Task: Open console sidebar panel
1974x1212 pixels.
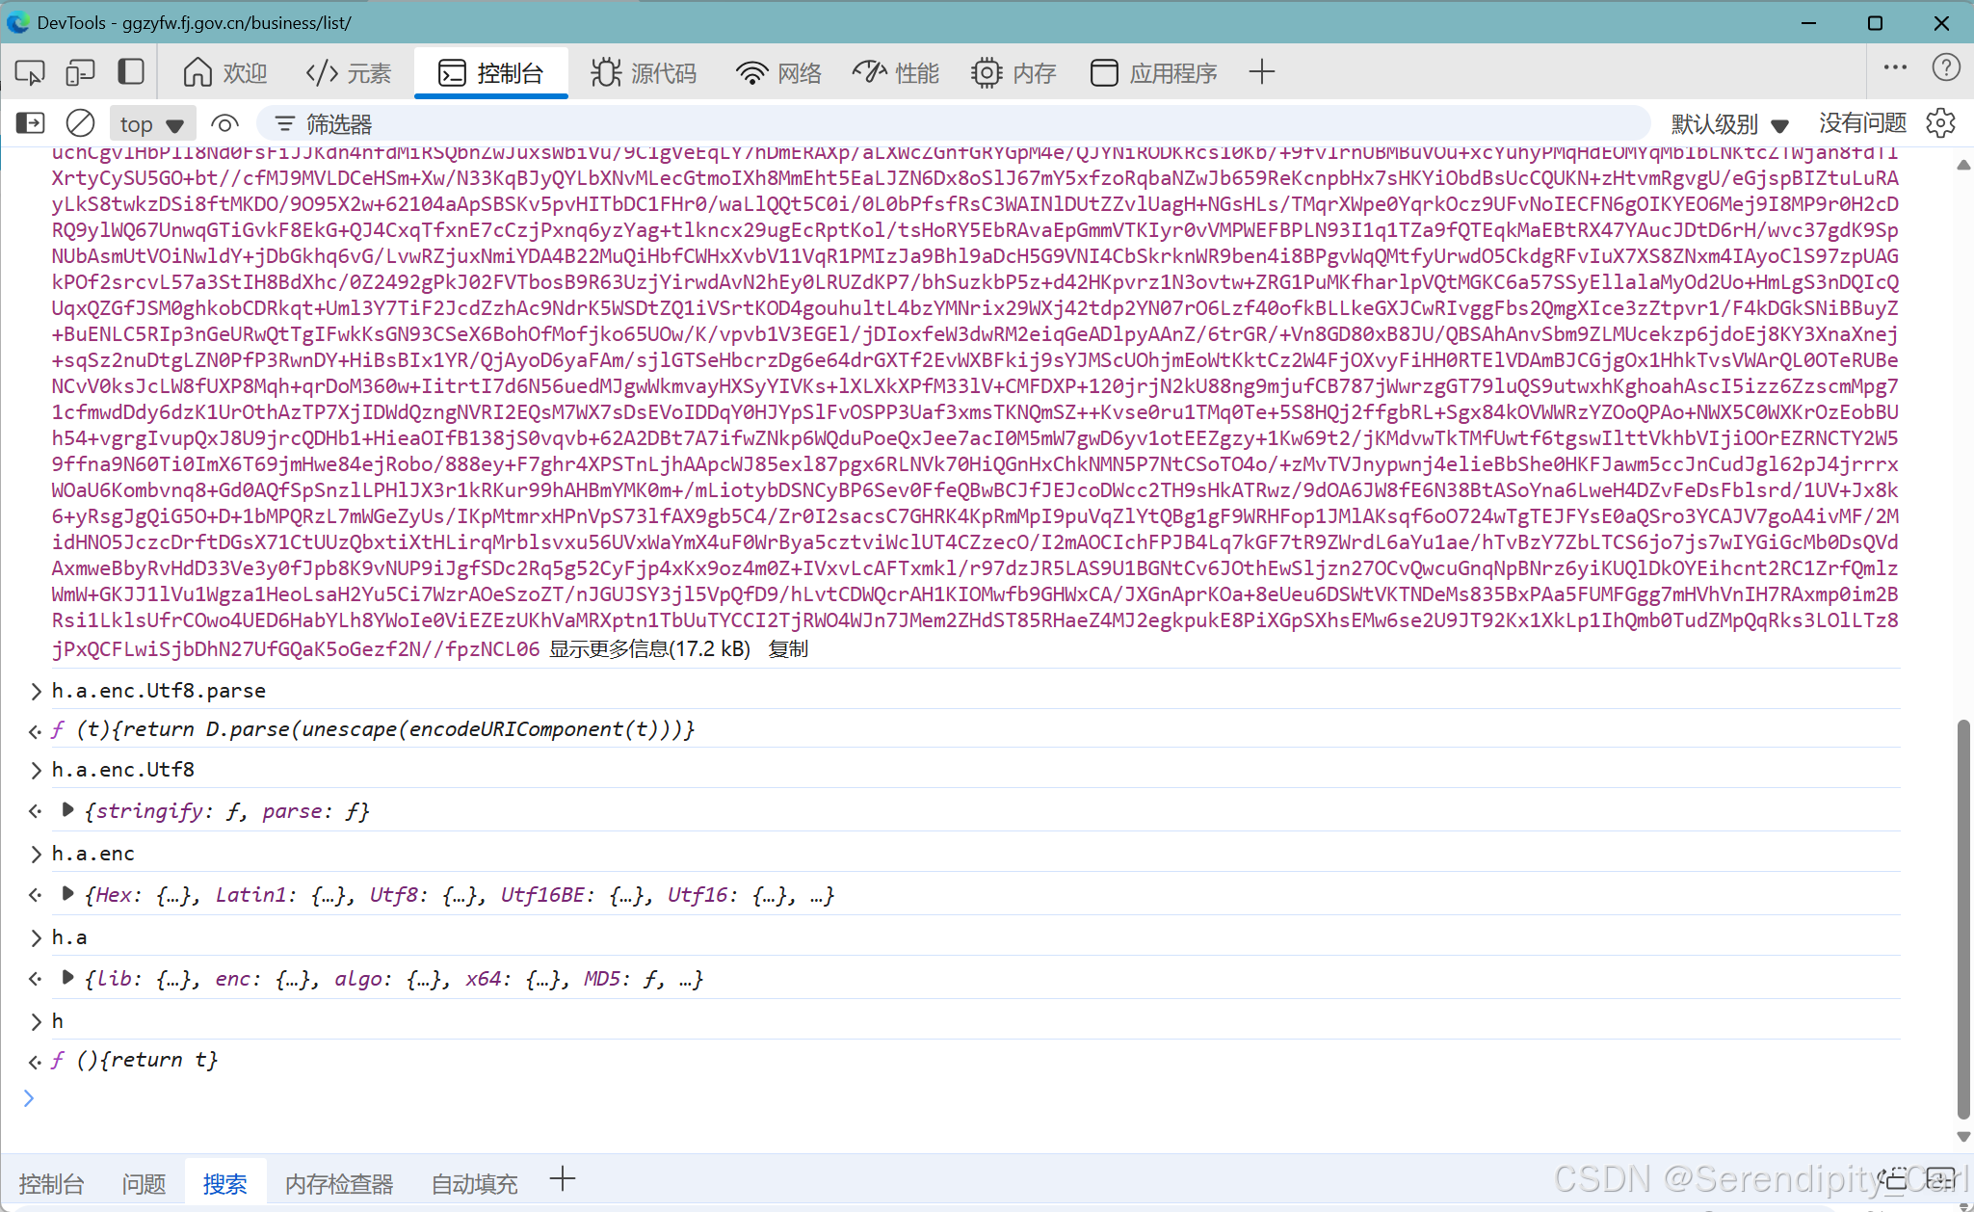Action: [30, 122]
